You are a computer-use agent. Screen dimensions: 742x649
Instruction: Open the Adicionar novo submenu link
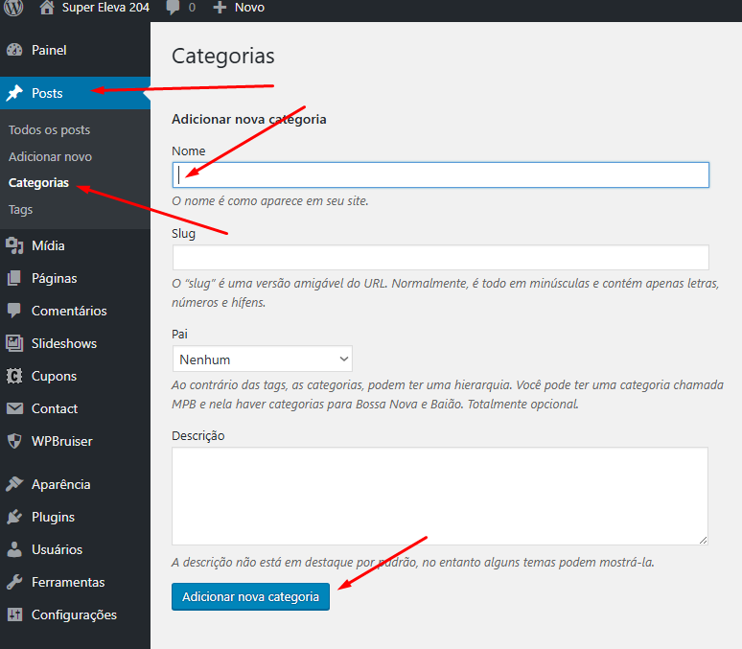tap(50, 156)
